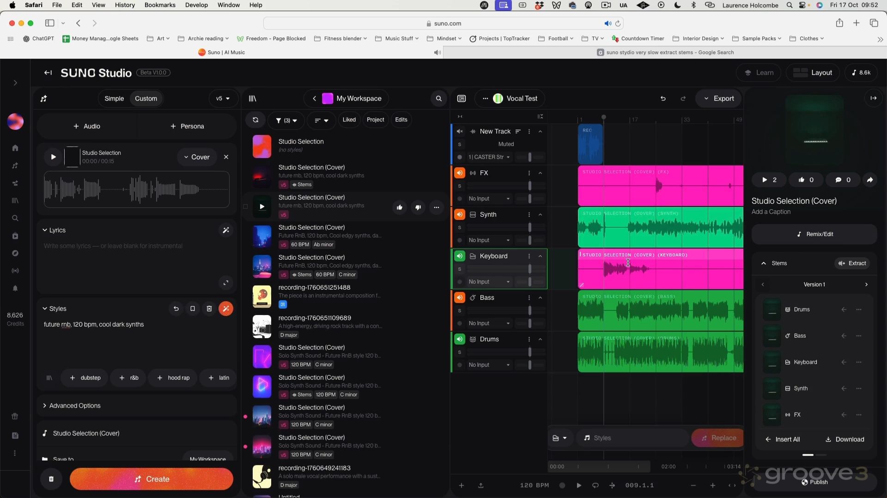Filter workspace by Liked

coord(349,120)
